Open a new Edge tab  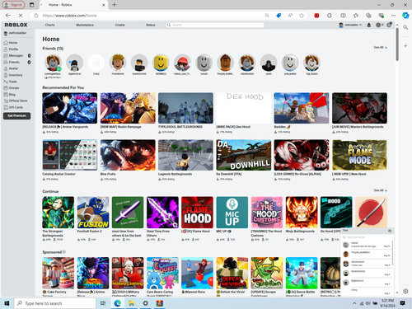pos(115,5)
